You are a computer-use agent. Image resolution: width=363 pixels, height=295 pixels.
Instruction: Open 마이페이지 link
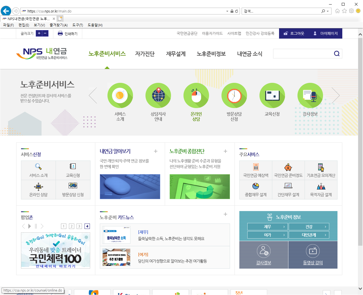coord(326,33)
